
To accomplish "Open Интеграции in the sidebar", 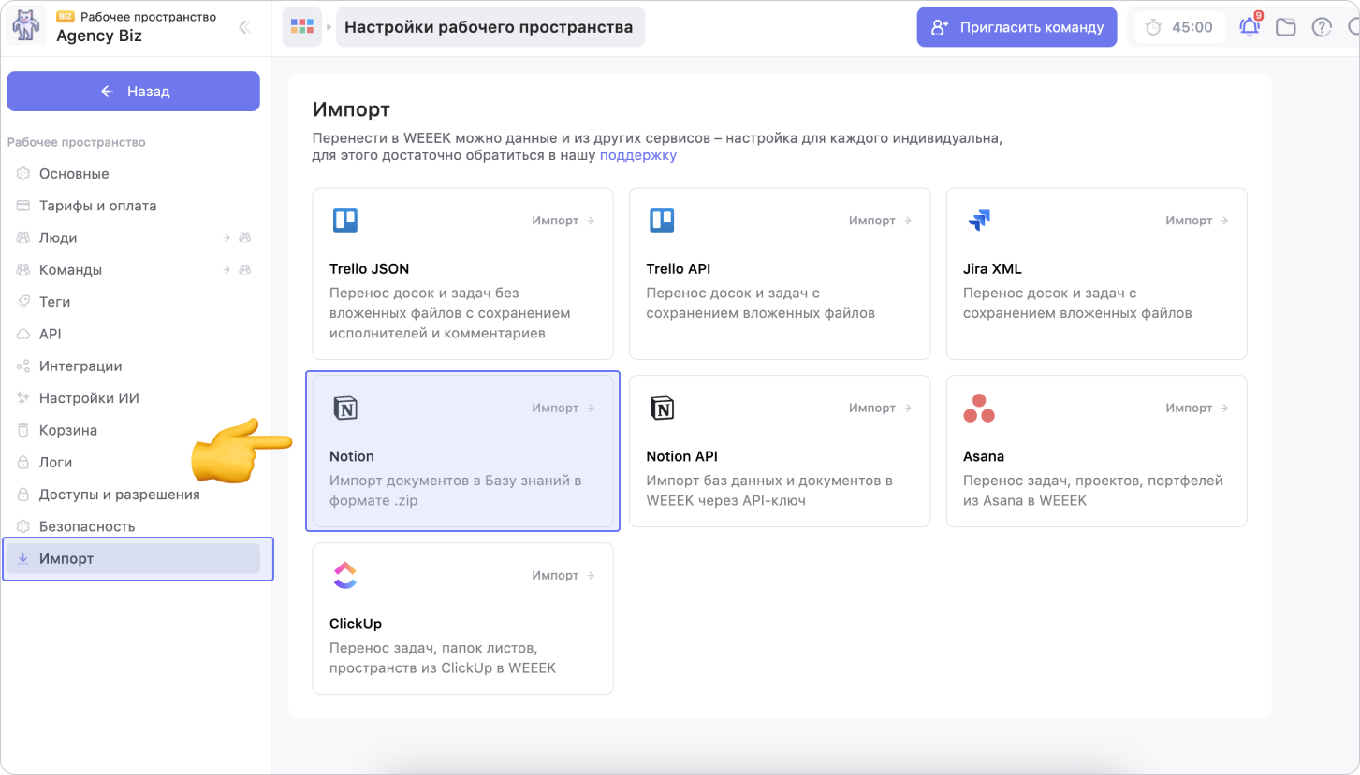I will click(x=80, y=366).
